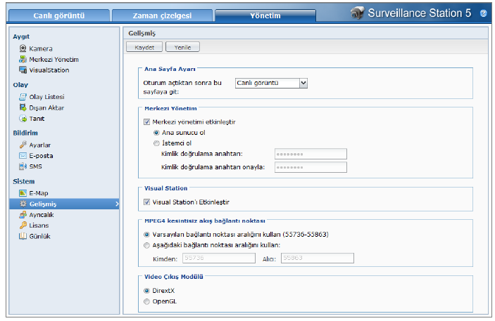Open the E-posta envelope icon

[23, 155]
